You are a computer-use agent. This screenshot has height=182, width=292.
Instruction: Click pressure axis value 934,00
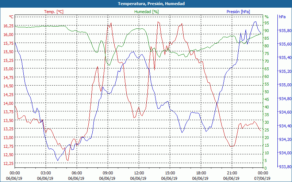[x=285, y=153]
